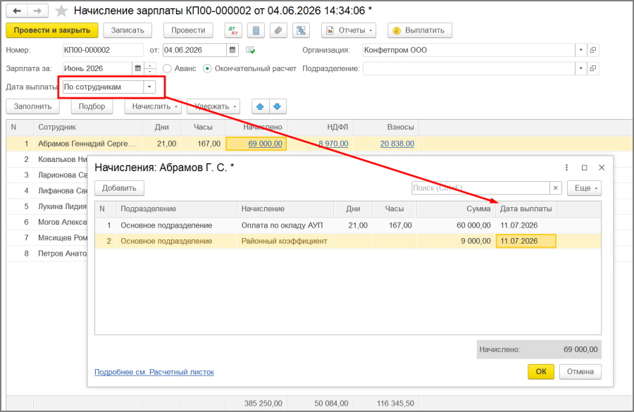Sort by Сотрудник column header
The height and width of the screenshot is (412, 634).
click(88, 127)
